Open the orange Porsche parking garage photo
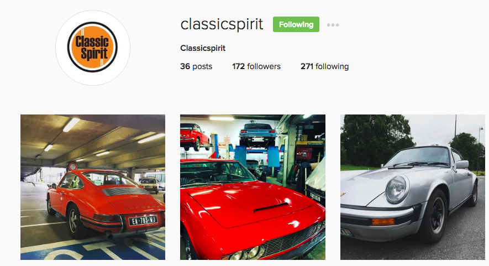The width and height of the screenshot is (489, 266). pos(93,187)
